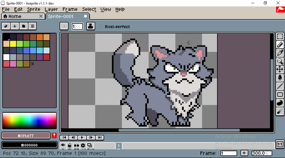Select the cyan palette swatch
Screen dimensions: 285x158
pyautogui.click(x=40, y=51)
